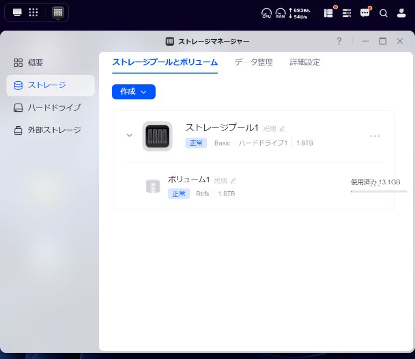Screen dimensions: 415x359
Task: Switch to ストレージプールとボリューム tab
Action: tap(165, 62)
